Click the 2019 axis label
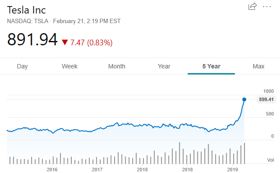 click(232, 170)
